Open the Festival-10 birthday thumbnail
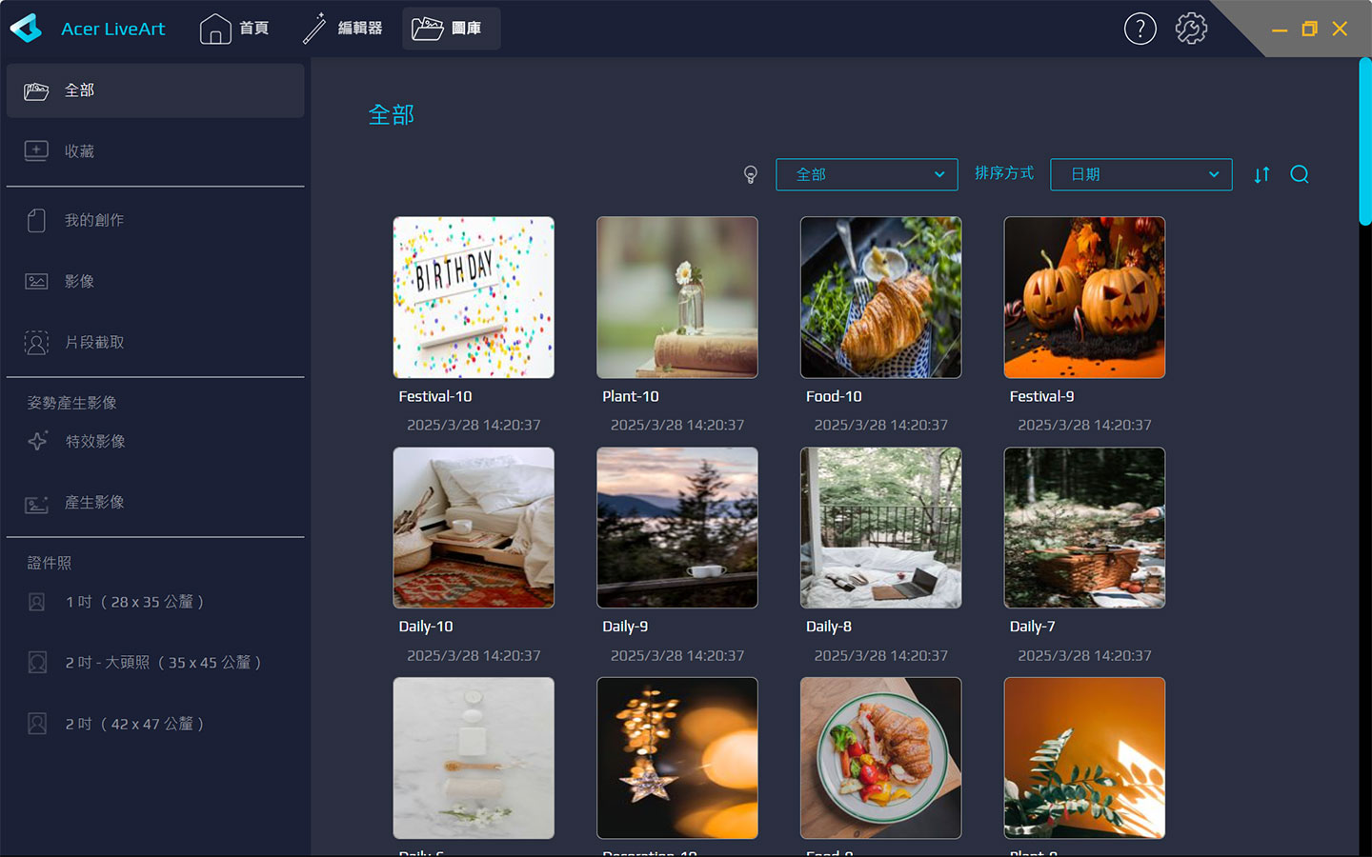1372x857 pixels. tap(474, 297)
